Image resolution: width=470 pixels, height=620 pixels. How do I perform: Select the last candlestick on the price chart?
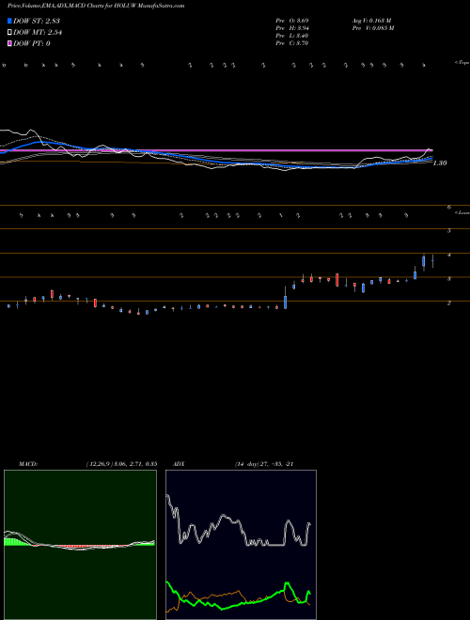pyautogui.click(x=432, y=261)
